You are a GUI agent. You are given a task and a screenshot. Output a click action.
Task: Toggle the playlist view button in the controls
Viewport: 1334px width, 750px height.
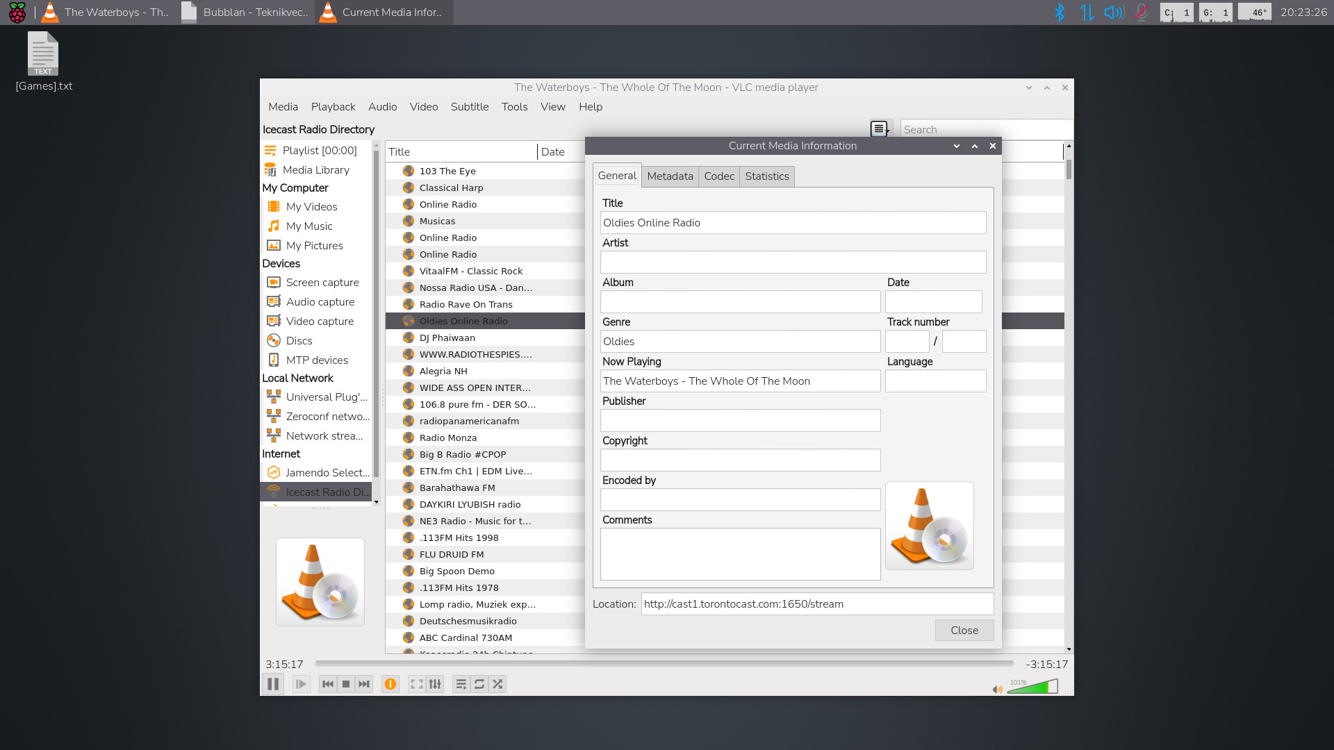[x=461, y=684]
